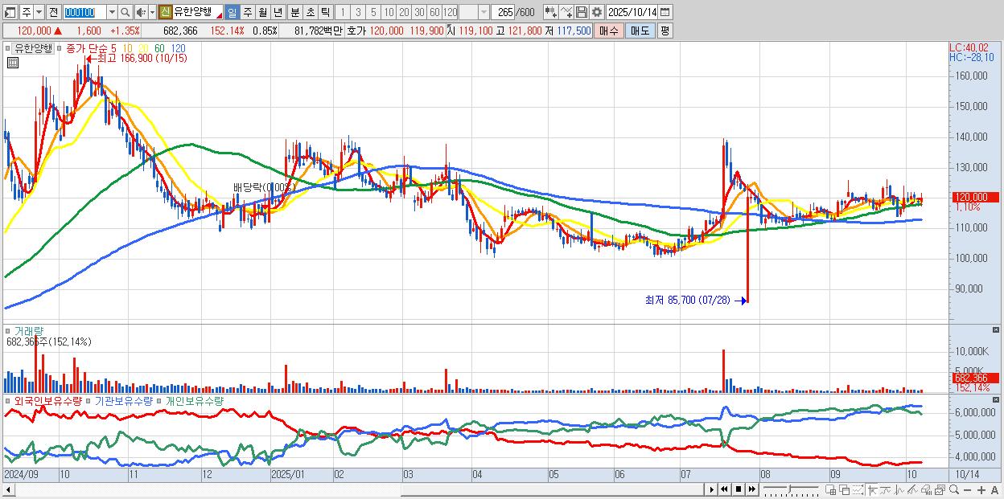Toggle the 3 interval button
The height and width of the screenshot is (499, 1004).
358,12
